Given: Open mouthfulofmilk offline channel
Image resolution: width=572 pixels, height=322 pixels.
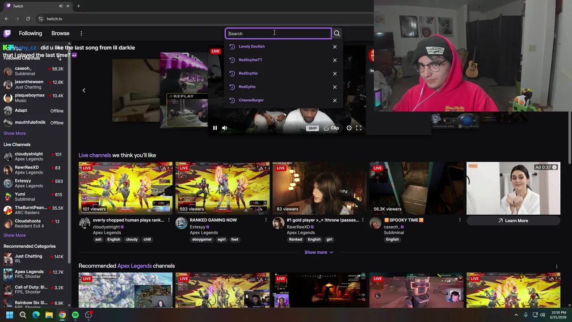Looking at the screenshot, I should click(x=34, y=123).
